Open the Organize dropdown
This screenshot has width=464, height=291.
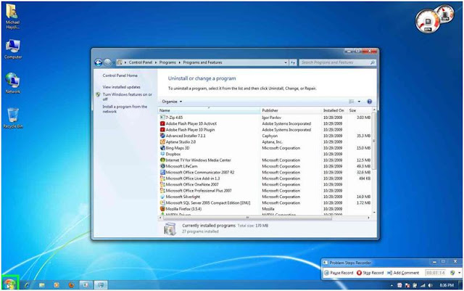pos(172,102)
